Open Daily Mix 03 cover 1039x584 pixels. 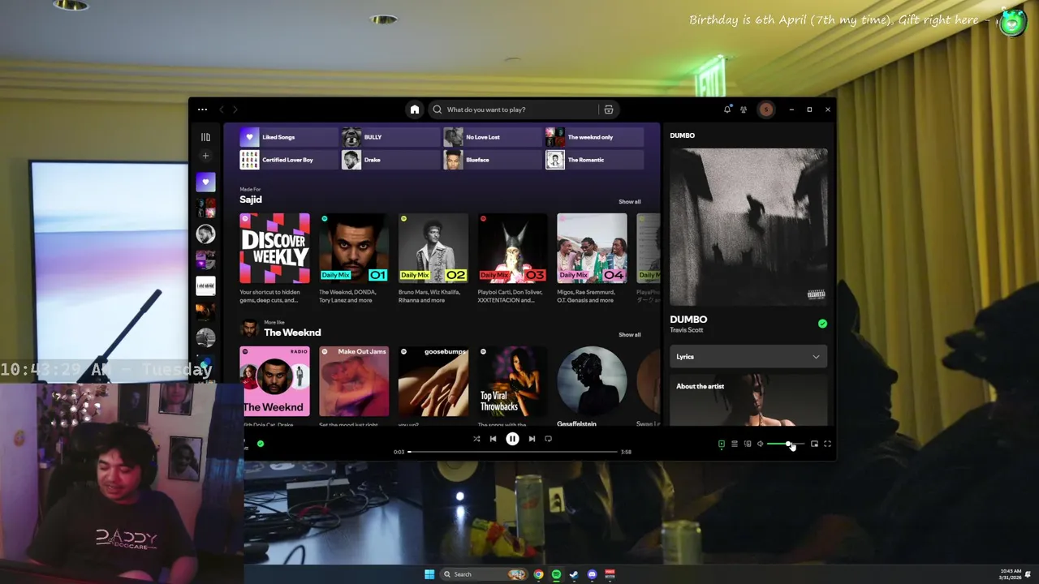(x=512, y=248)
